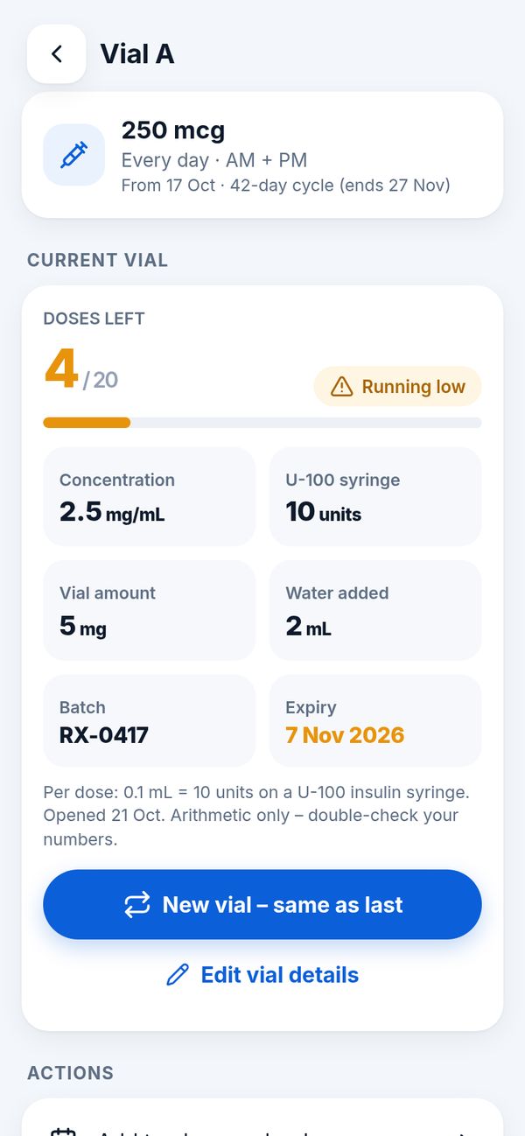The image size is (525, 1136).
Task: Select the Expiry 7 Nov 2026 tile
Action: click(x=375, y=720)
